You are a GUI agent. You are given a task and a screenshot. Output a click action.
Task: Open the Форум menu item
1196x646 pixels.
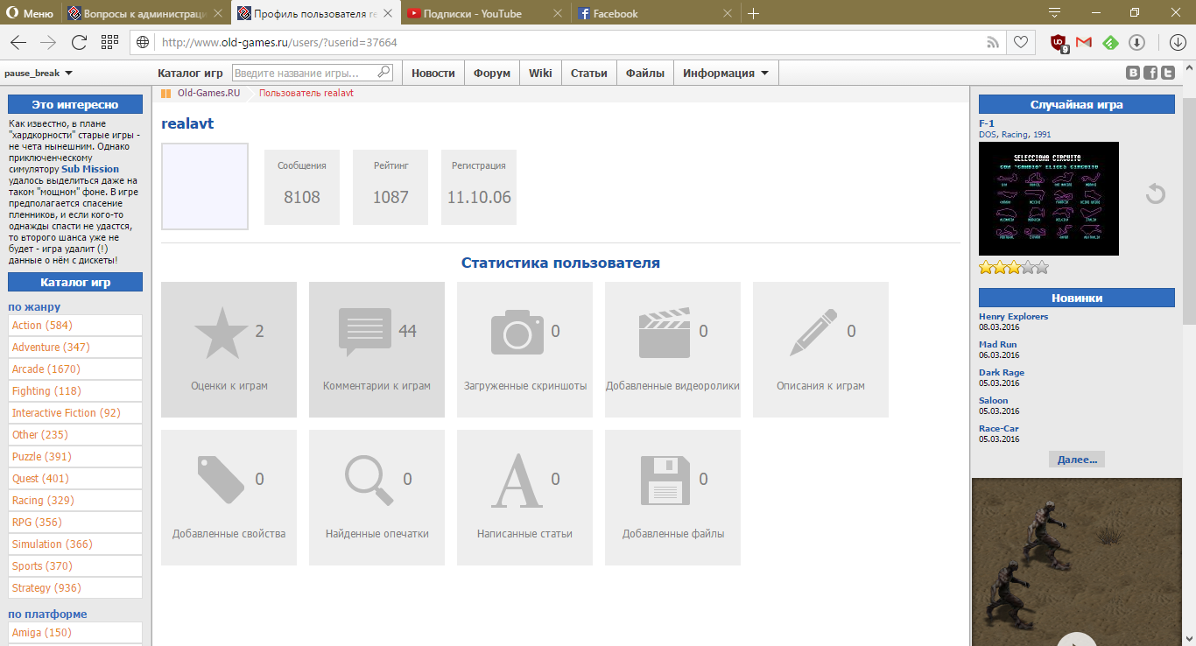point(492,74)
